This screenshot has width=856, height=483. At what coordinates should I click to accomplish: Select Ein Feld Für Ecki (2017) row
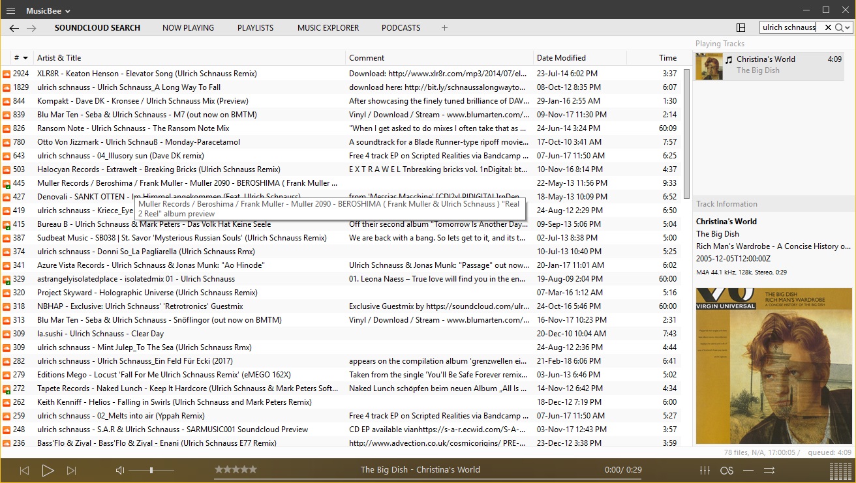(x=340, y=361)
